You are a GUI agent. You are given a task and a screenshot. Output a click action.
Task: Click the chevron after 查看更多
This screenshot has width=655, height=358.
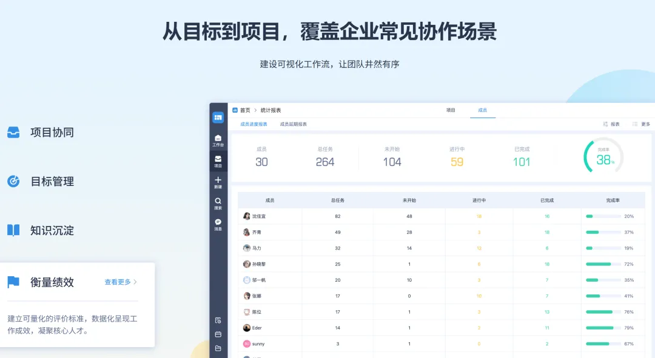pos(135,282)
